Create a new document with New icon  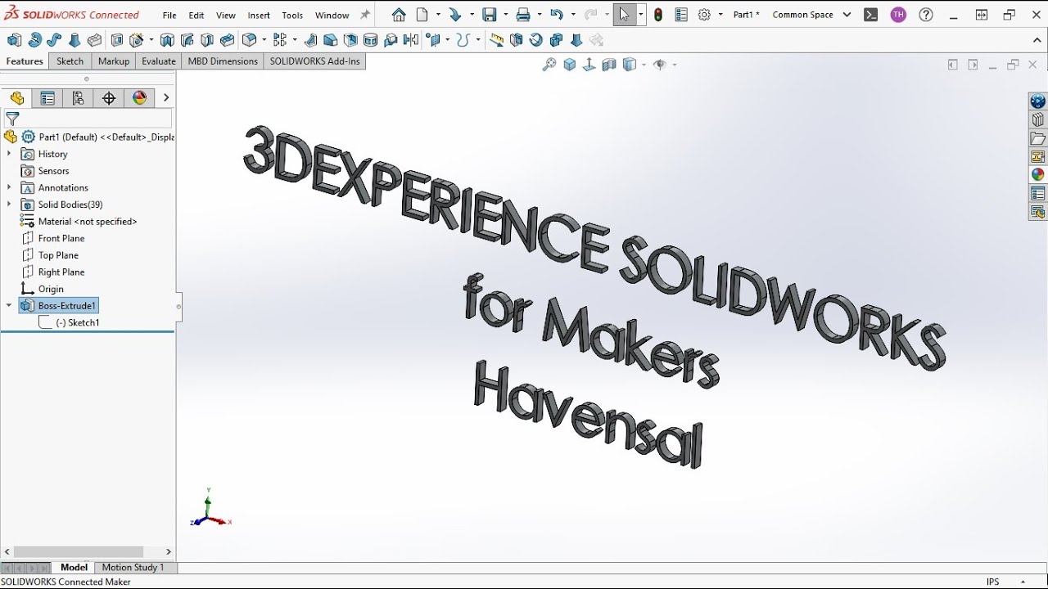422,15
